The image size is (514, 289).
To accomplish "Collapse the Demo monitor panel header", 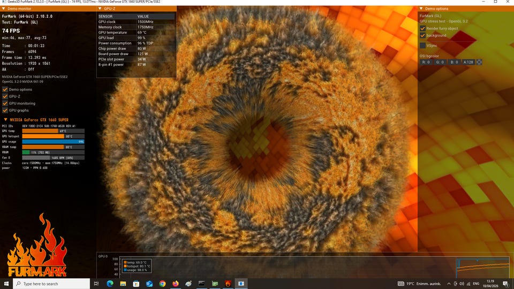I will pos(3,9).
